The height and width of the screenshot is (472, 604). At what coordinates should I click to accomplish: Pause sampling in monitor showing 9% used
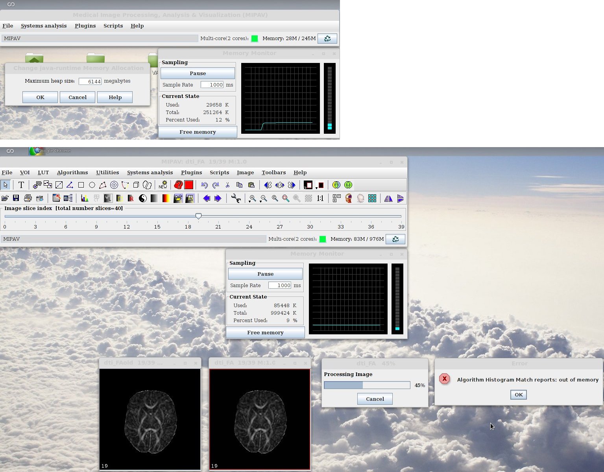pos(265,274)
